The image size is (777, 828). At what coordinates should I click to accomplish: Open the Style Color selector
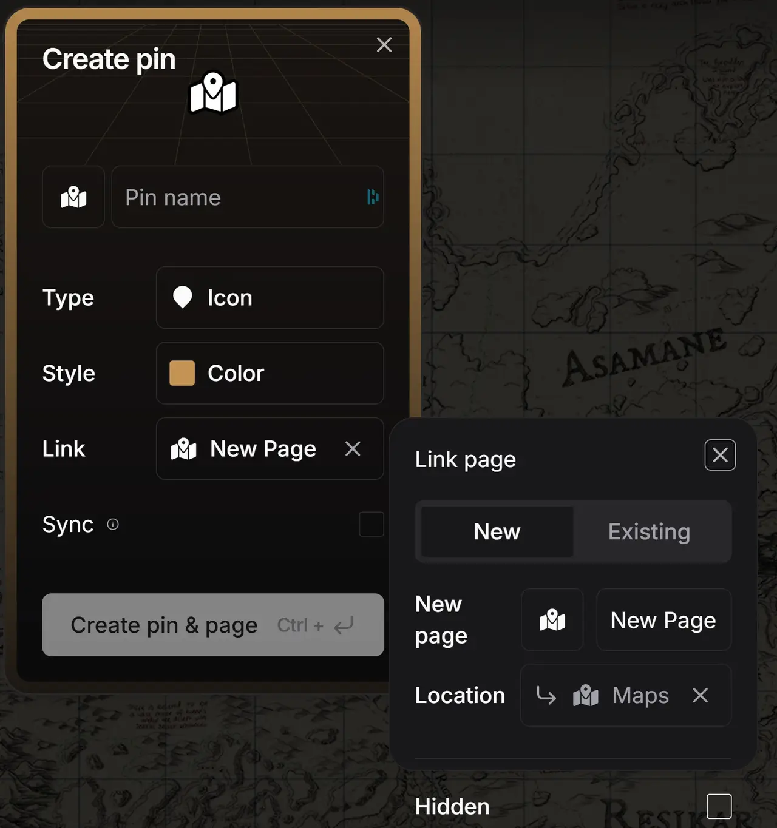(270, 373)
